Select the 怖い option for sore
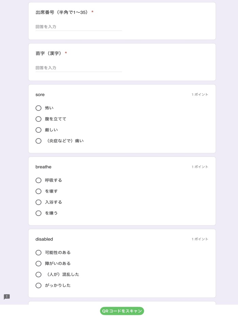This screenshot has height=318, width=238. click(38, 108)
